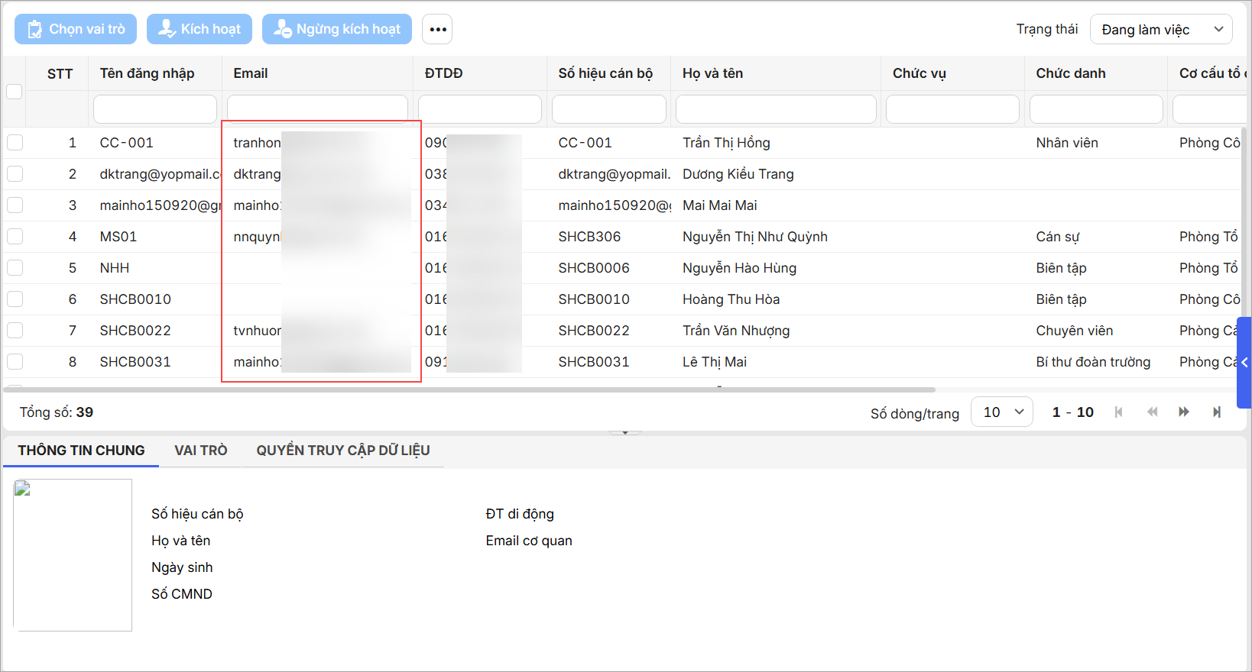
Task: Switch to the VAI TRÒ tab
Action: [x=200, y=451]
